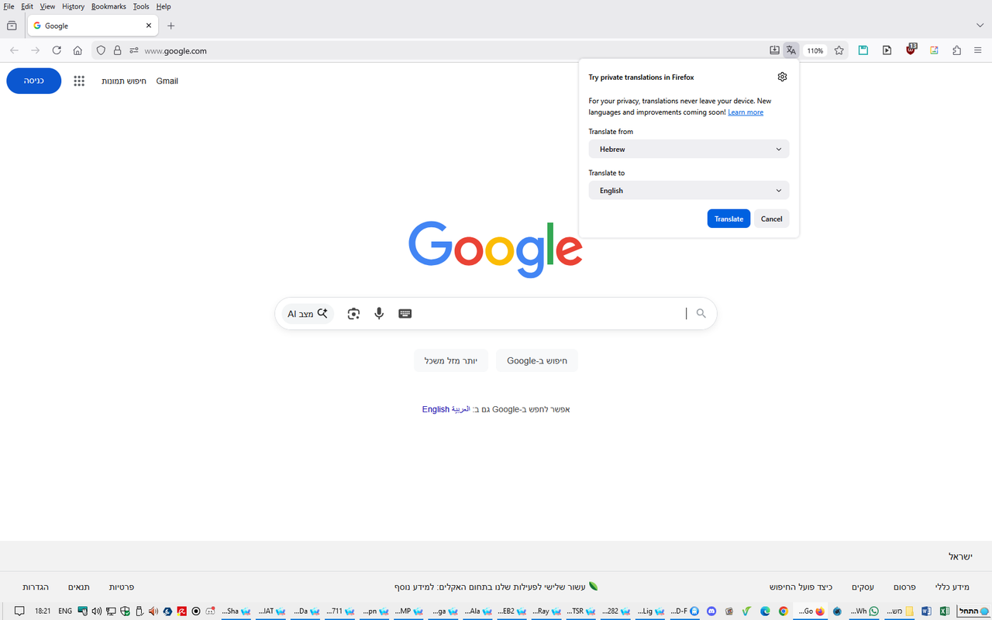
Task: Open the Translate to English dropdown
Action: tap(689, 190)
